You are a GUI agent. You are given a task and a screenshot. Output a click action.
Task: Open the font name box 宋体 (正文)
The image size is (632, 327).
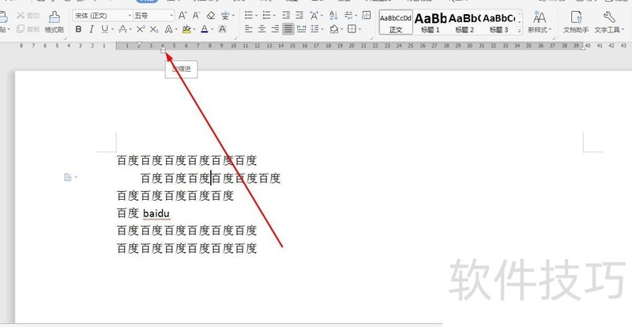103,16
